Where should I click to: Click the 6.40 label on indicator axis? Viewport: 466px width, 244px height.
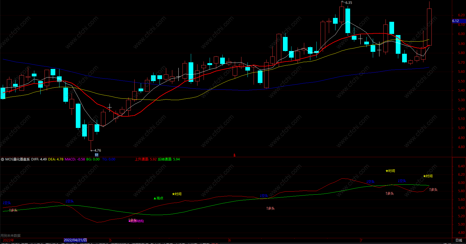click(x=461, y=166)
